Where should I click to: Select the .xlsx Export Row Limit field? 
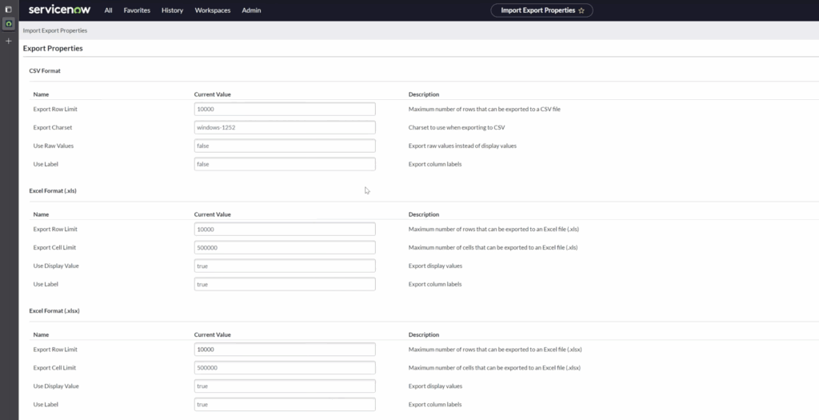[x=285, y=350]
